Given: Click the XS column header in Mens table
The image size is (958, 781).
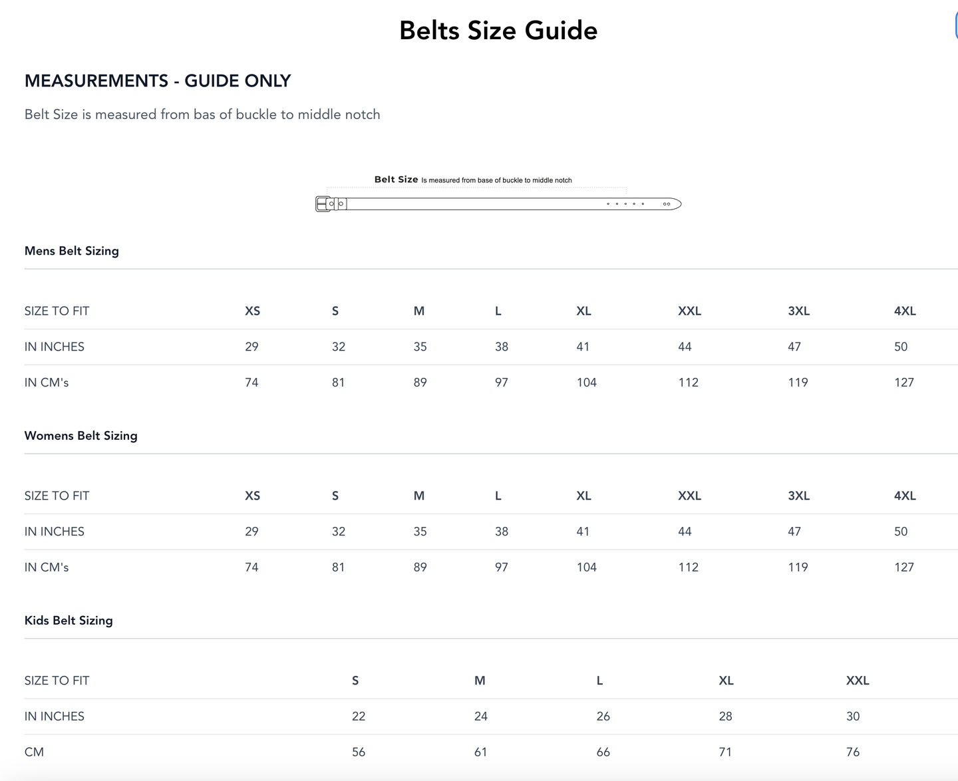Looking at the screenshot, I should click(252, 311).
